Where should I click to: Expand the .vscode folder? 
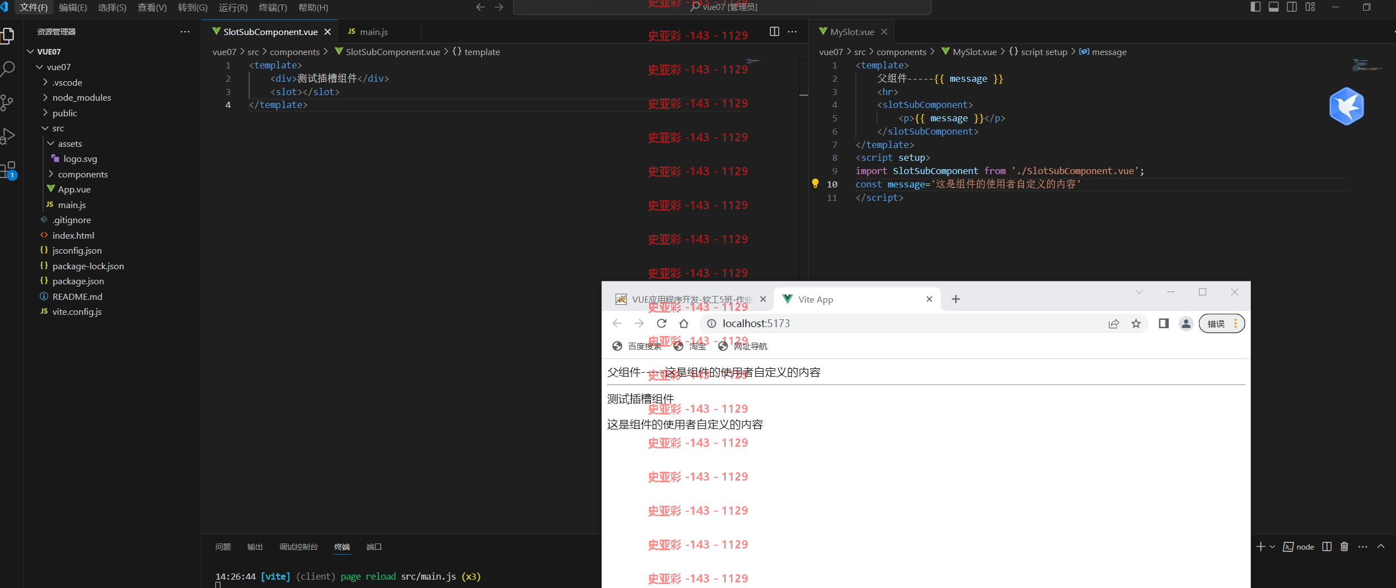45,82
